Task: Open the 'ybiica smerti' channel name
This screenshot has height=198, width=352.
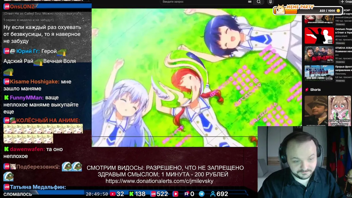Action: click(342, 36)
